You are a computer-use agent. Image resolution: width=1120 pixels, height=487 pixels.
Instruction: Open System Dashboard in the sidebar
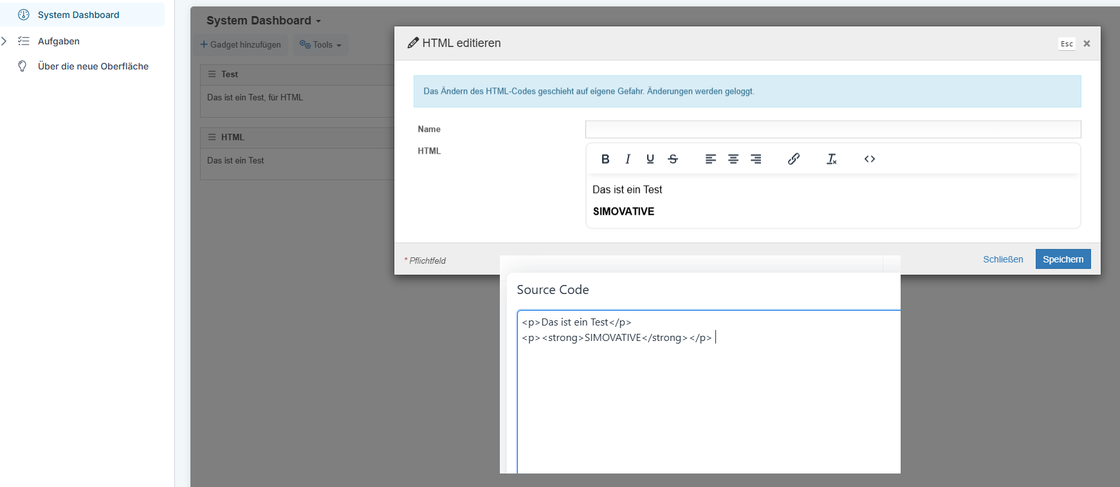coord(82,14)
